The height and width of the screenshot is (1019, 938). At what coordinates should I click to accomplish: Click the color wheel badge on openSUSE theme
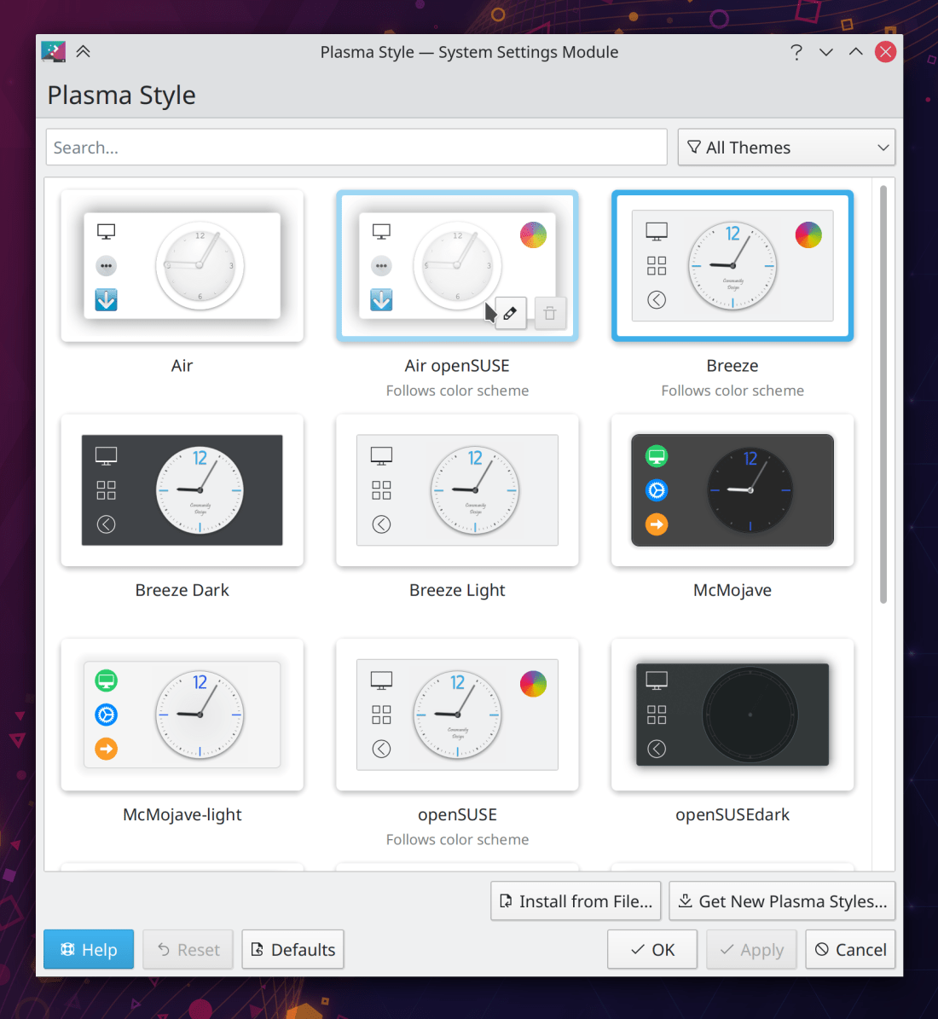click(533, 684)
